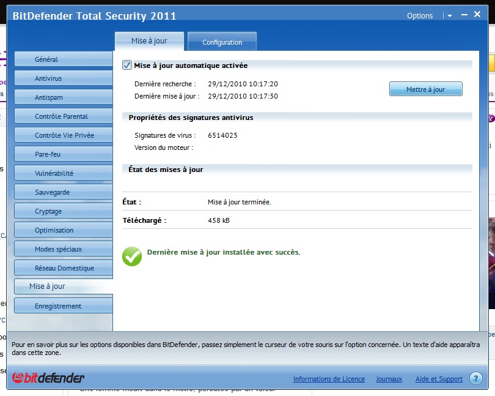Screen dimensions: 495x396
Task: Click the signature count 6514025
Action: click(222, 135)
